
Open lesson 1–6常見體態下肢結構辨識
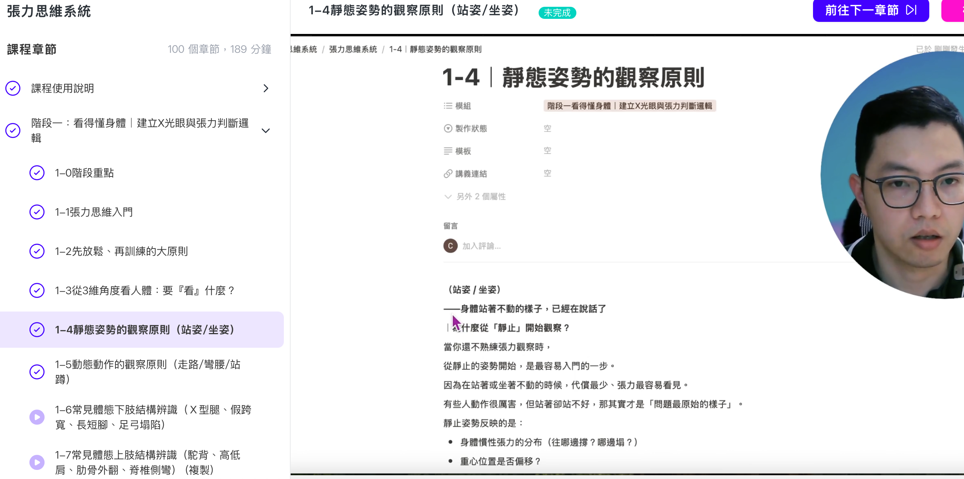(153, 417)
